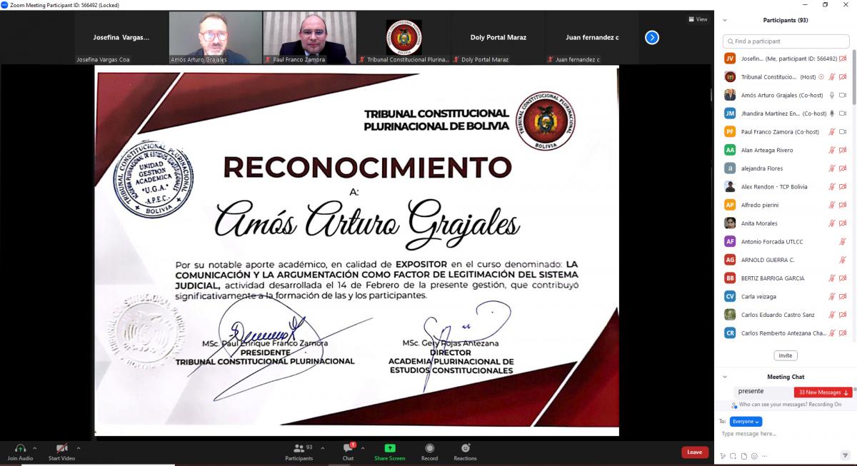857x466 pixels.
Task: Toggle microphone for Amós Arturo Grajales
Action: 831,95
